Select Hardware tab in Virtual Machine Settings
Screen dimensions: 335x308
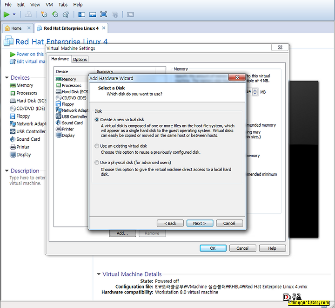click(x=60, y=59)
